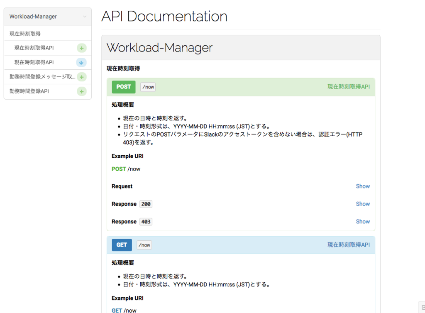Open 現在時刻取得API link in POST header

(349, 87)
